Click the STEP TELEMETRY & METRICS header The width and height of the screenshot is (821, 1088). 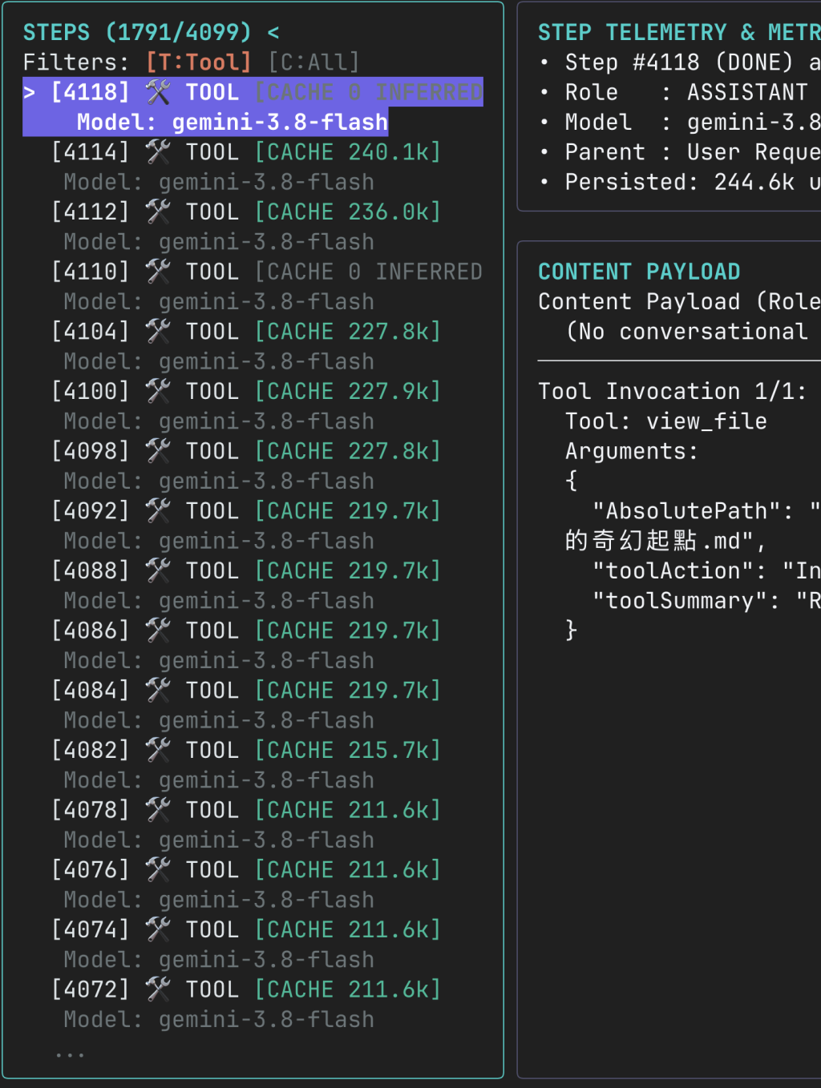[x=679, y=32]
